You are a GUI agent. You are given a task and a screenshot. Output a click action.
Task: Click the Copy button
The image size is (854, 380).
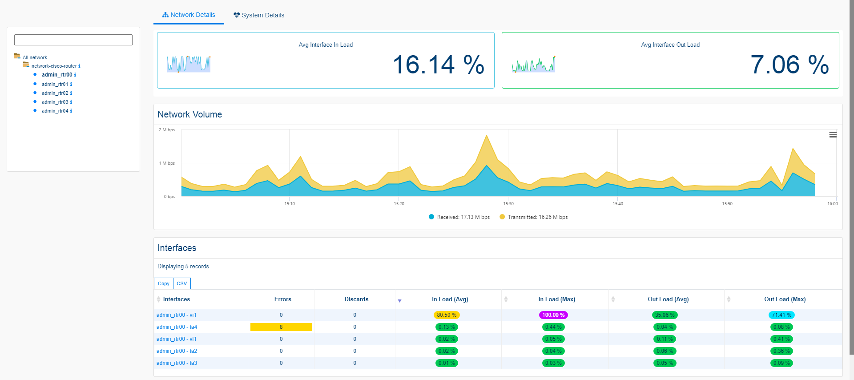tap(163, 283)
